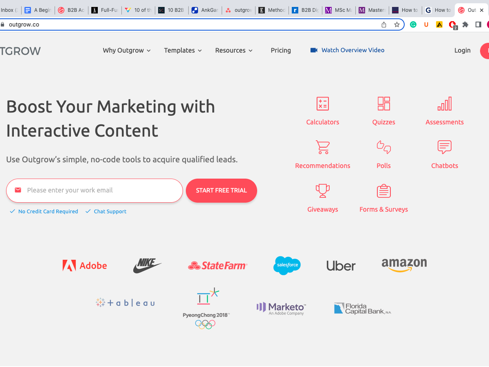Open the Forms & Surveys clipboard icon
Image resolution: width=489 pixels, height=367 pixels.
click(x=383, y=191)
